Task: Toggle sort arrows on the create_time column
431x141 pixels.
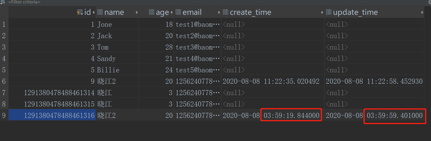Action: 322,13
